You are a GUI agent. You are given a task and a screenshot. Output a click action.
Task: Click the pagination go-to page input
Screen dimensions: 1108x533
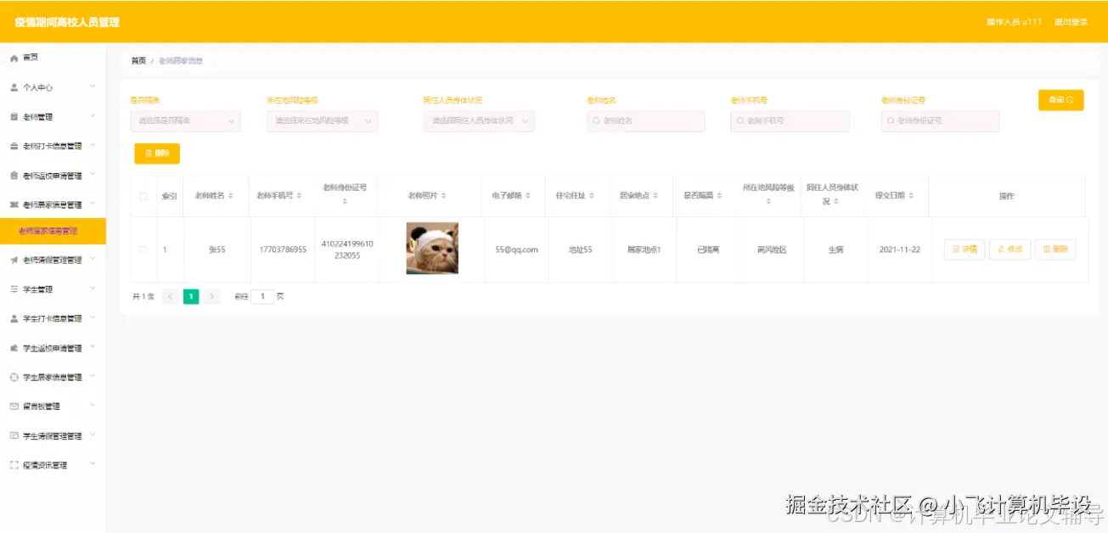tap(263, 296)
